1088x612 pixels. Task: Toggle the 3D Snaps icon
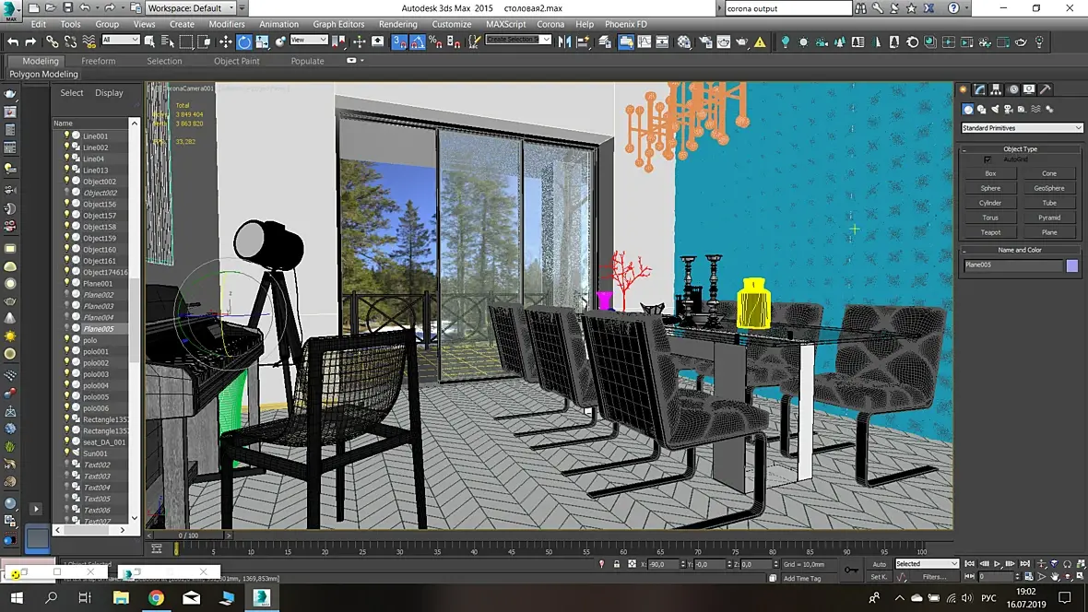pos(399,41)
